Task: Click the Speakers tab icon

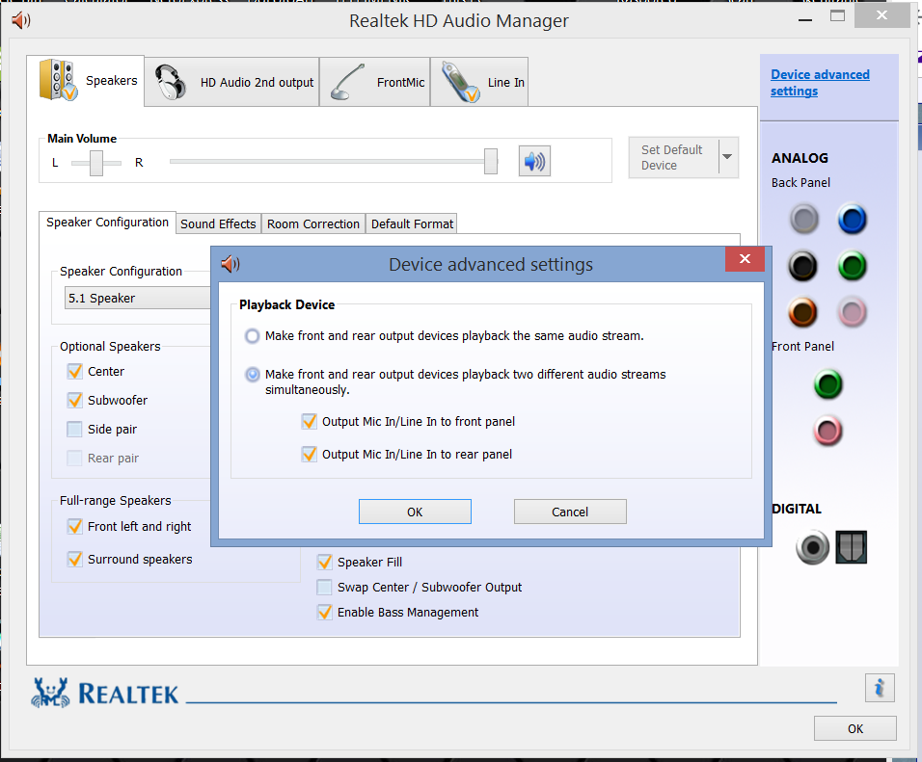Action: (58, 80)
